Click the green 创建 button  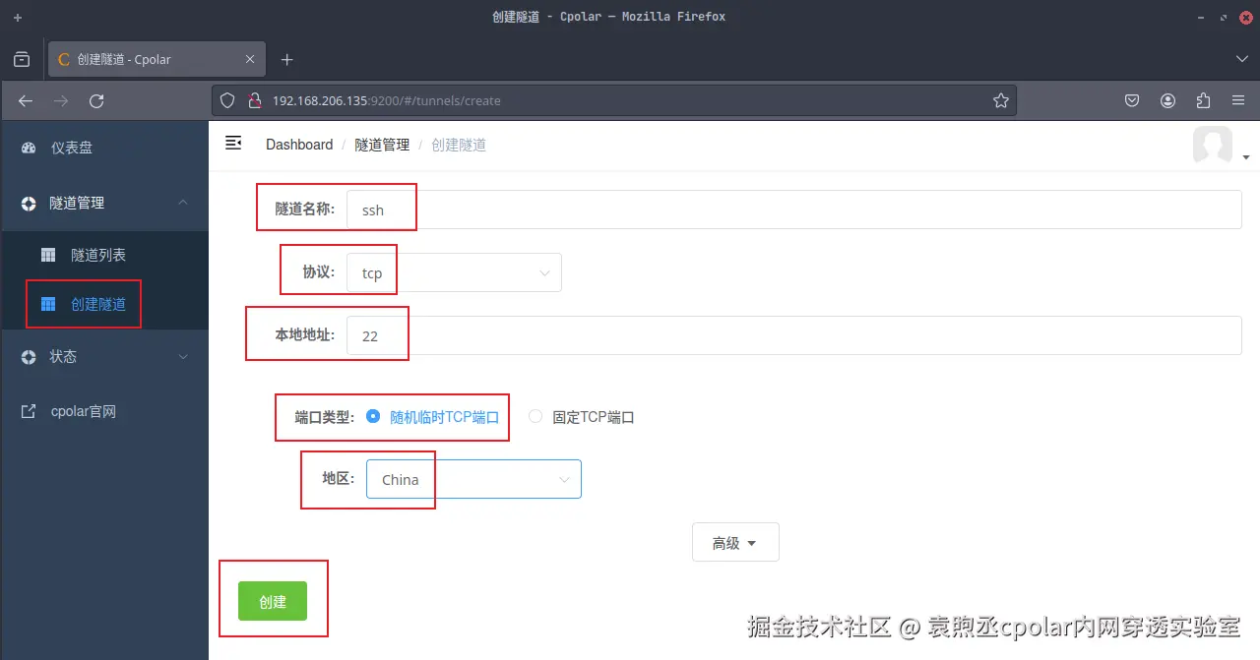[273, 601]
